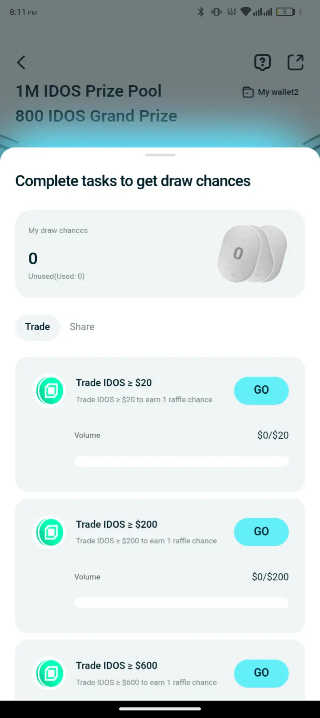
Task: Tap the share/export icon
Action: coord(296,62)
